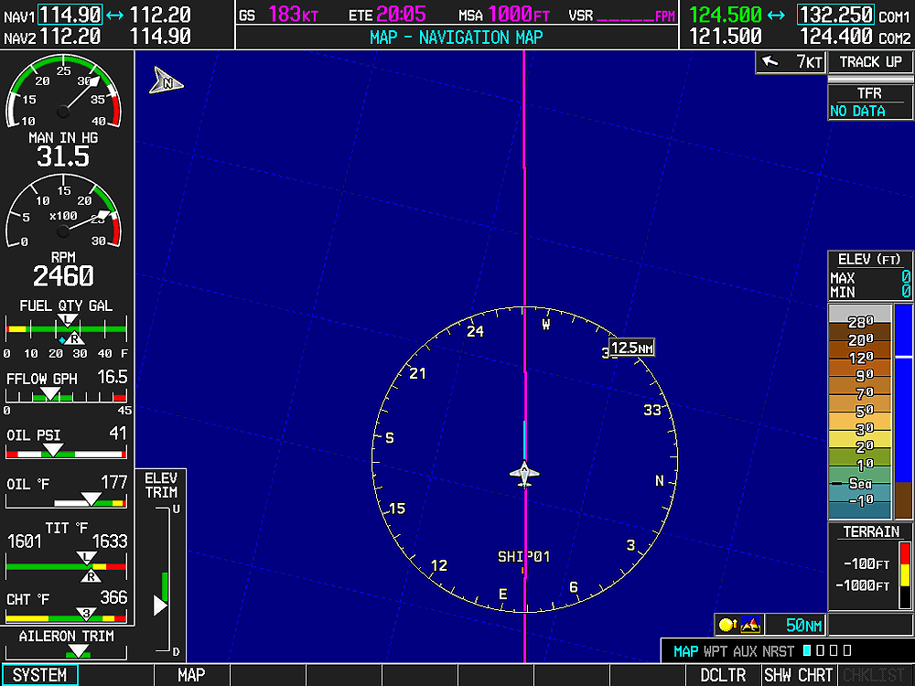This screenshot has width=915, height=686.
Task: Click the TFR NO DATA box
Action: [x=870, y=102]
